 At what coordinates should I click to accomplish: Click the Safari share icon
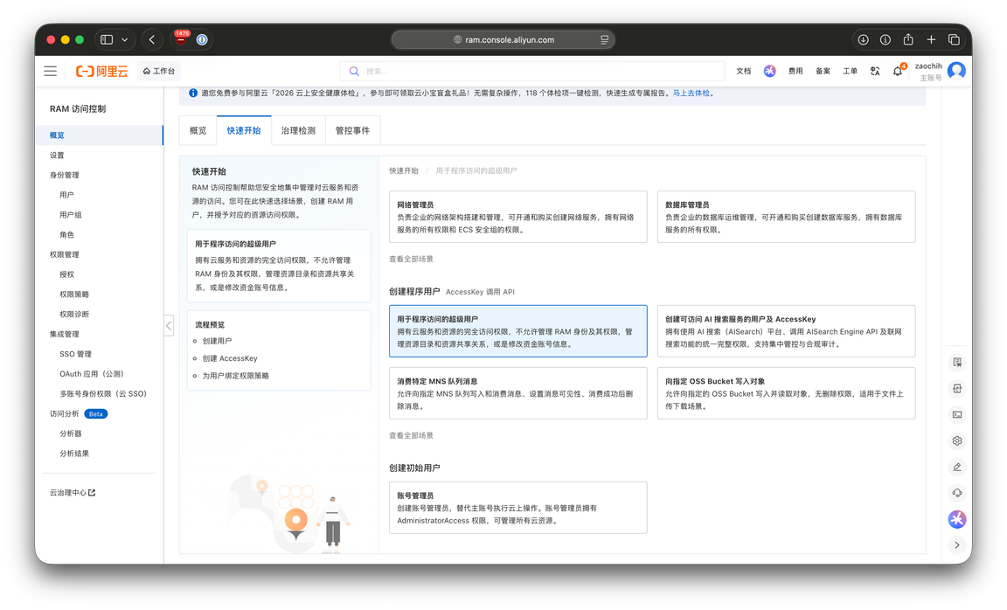pos(908,40)
